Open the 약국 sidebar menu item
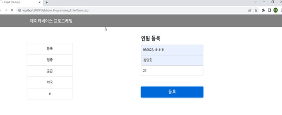This screenshot has width=282, height=115. click(50, 83)
